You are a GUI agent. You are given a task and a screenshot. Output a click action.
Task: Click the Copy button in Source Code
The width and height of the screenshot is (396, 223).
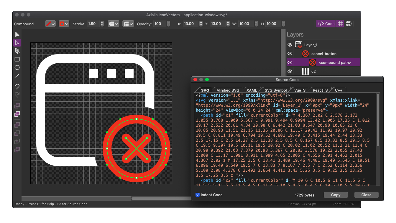[x=336, y=195]
